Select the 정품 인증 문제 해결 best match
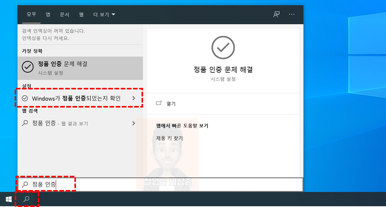386x207 pixels. (80, 68)
